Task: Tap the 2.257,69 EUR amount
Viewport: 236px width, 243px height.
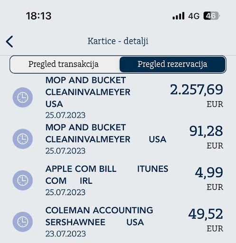Action: pyautogui.click(x=197, y=95)
